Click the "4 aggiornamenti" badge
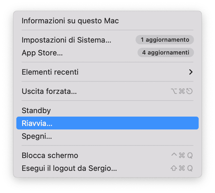The image size is (215, 193). pos(166,53)
